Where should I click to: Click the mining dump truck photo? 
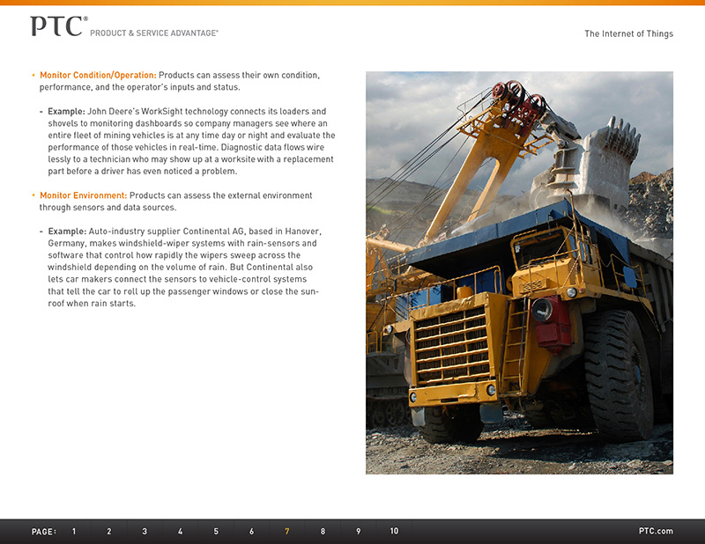519,273
